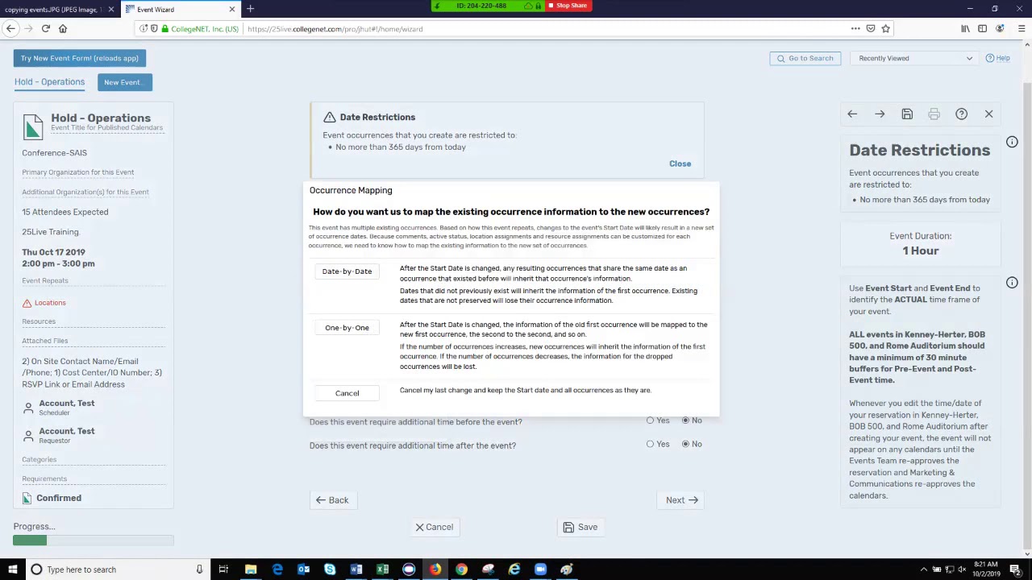Screen dimensions: 1032x580
Task: Click the Go to Search field
Action: click(805, 58)
